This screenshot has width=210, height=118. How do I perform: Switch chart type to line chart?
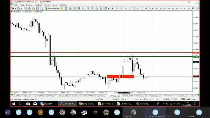tap(83, 9)
